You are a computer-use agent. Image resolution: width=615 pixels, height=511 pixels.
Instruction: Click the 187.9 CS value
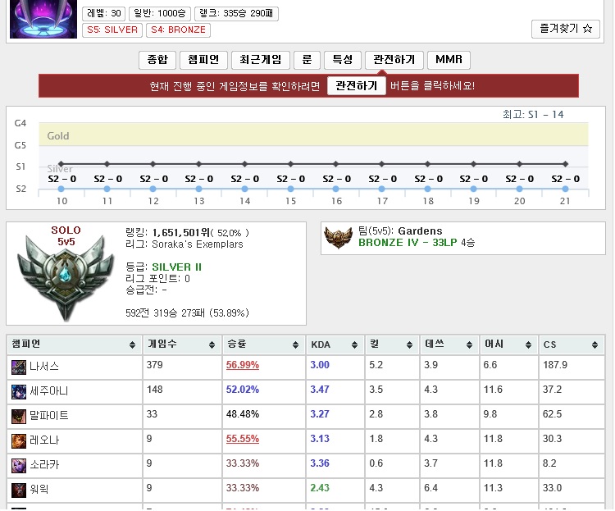(555, 365)
